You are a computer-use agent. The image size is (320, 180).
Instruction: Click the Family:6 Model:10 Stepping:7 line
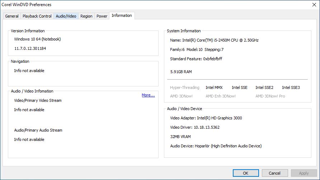click(197, 49)
